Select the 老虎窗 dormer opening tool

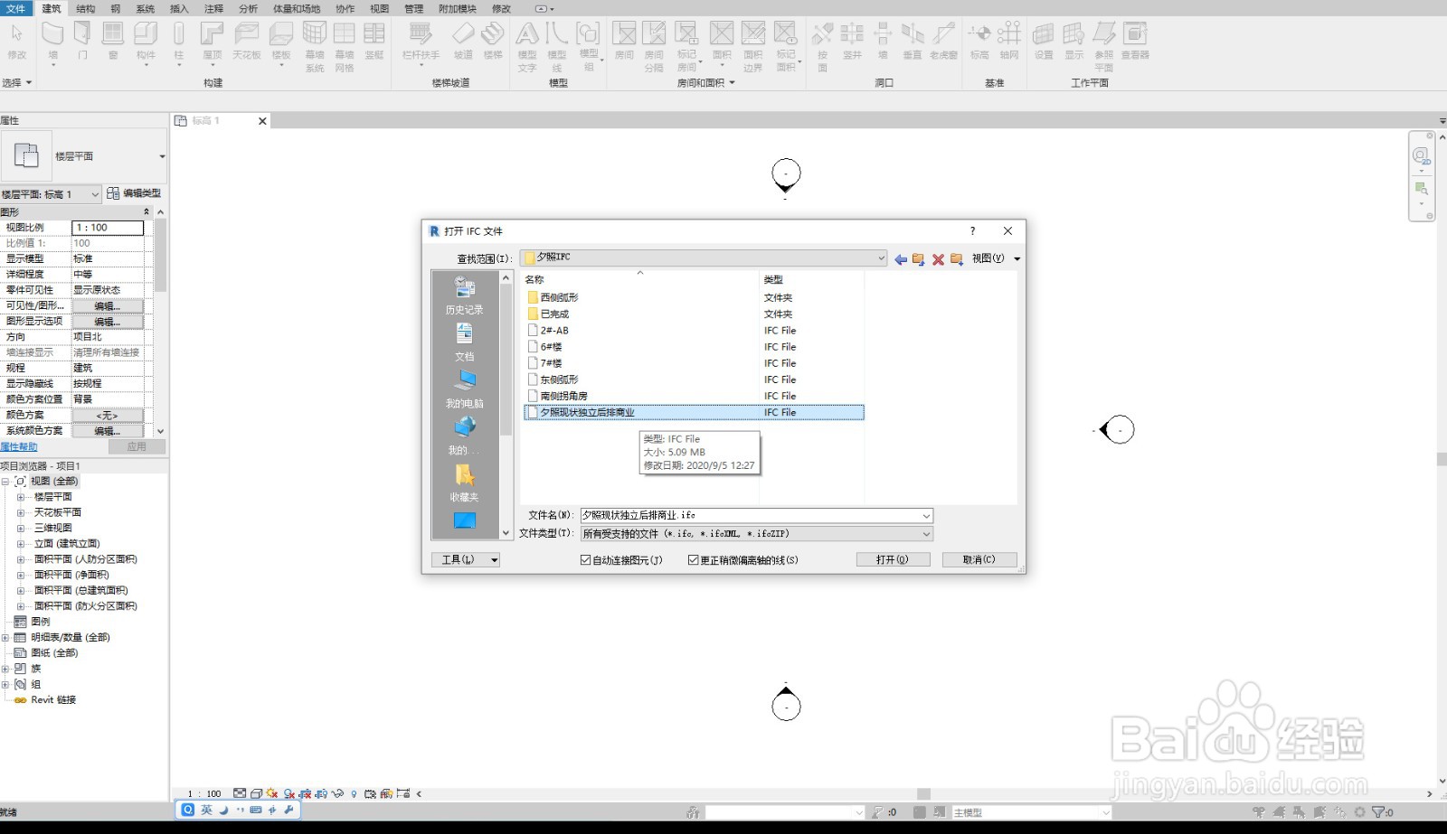(943, 42)
